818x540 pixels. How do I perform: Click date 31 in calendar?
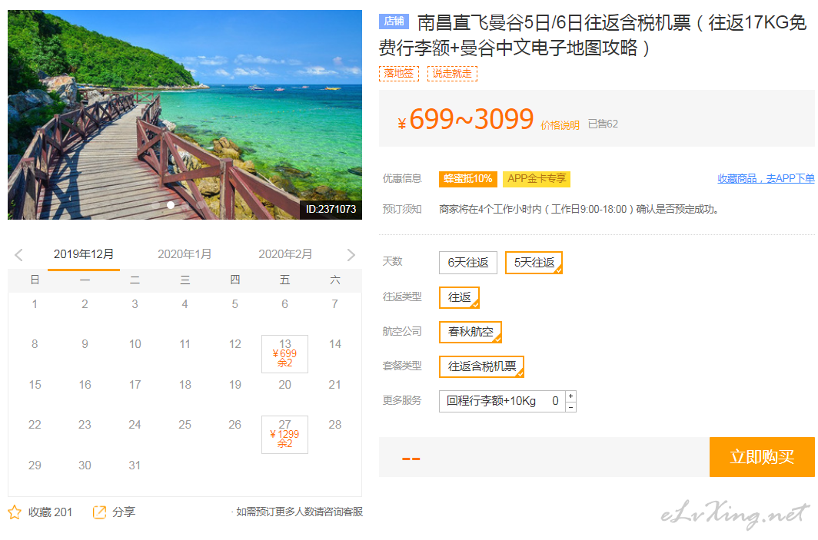[135, 465]
